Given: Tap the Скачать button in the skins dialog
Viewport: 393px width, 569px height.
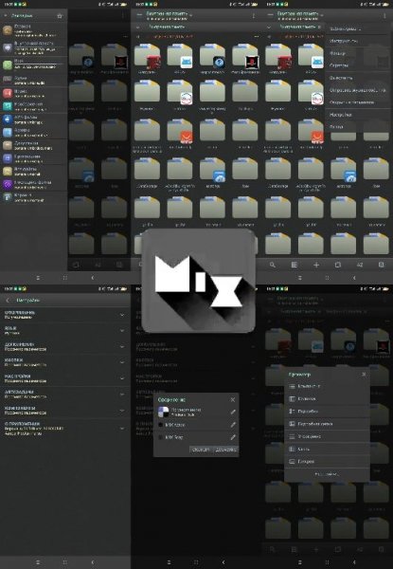Looking at the screenshot, I should point(201,450).
